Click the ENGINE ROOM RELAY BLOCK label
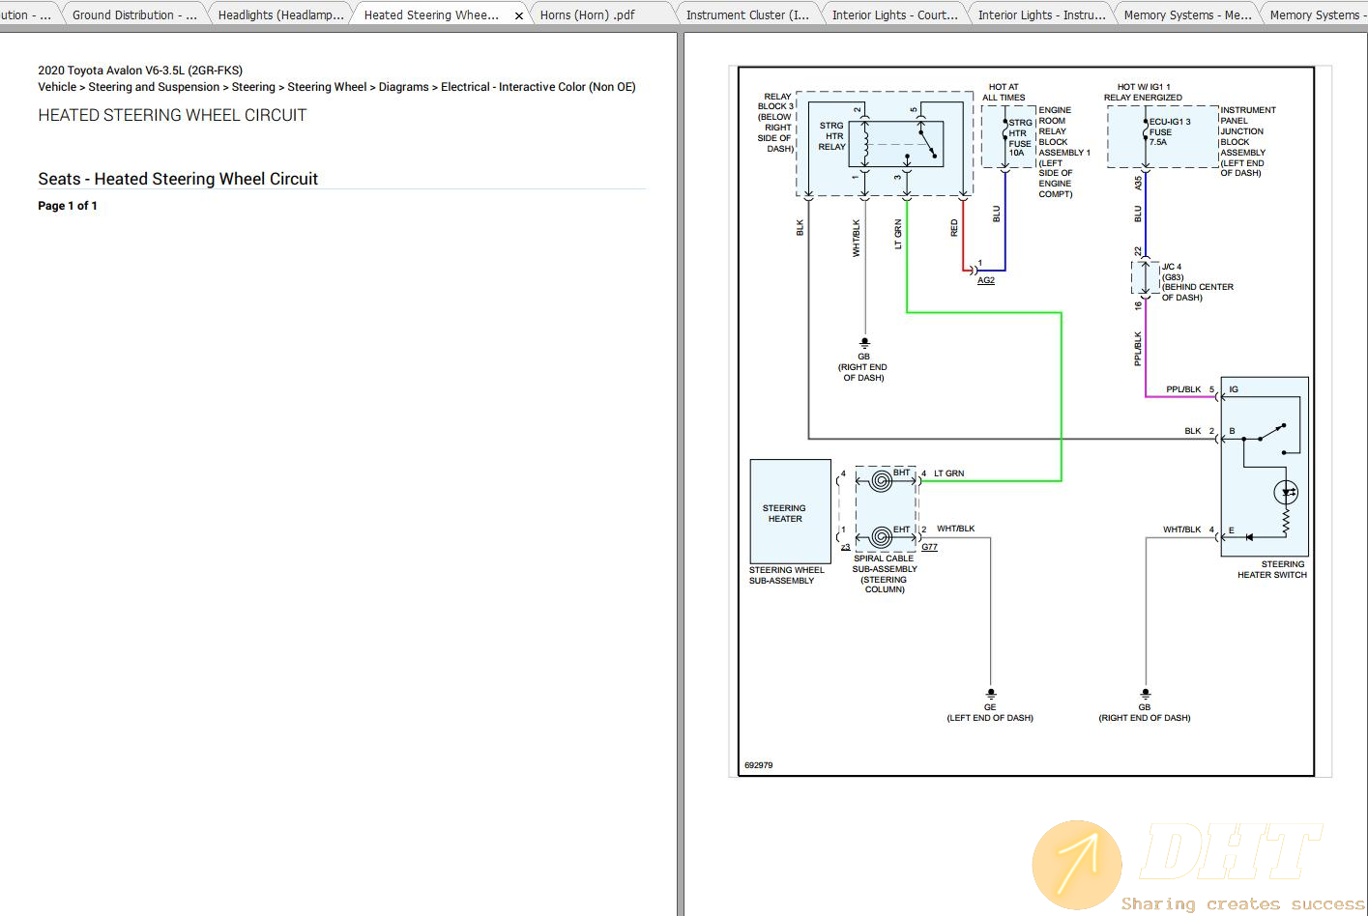Image resolution: width=1368 pixels, height=916 pixels. click(1064, 152)
